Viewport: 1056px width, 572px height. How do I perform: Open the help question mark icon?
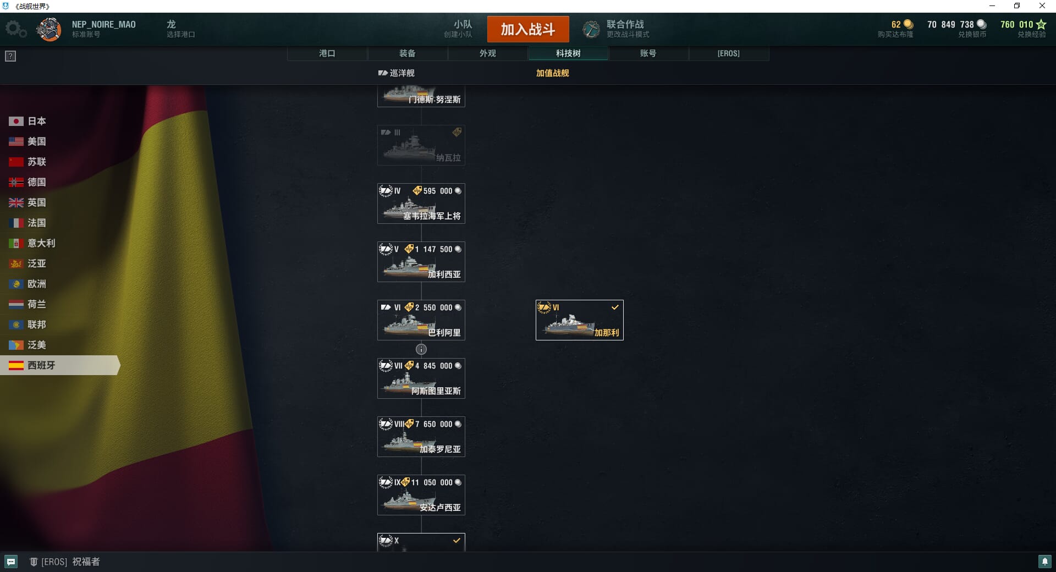[x=10, y=56]
